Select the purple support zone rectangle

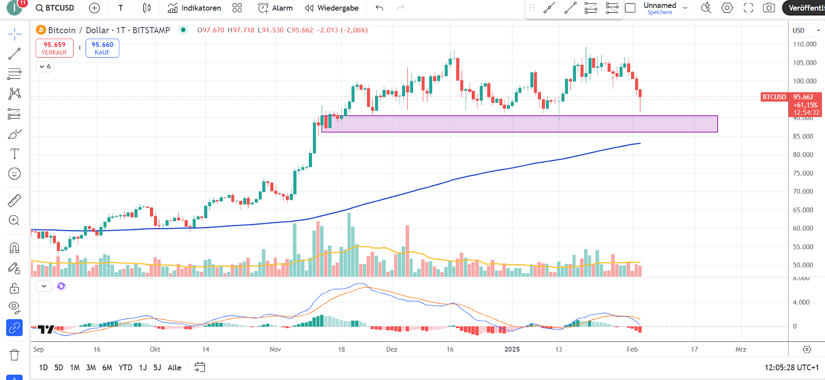point(519,124)
